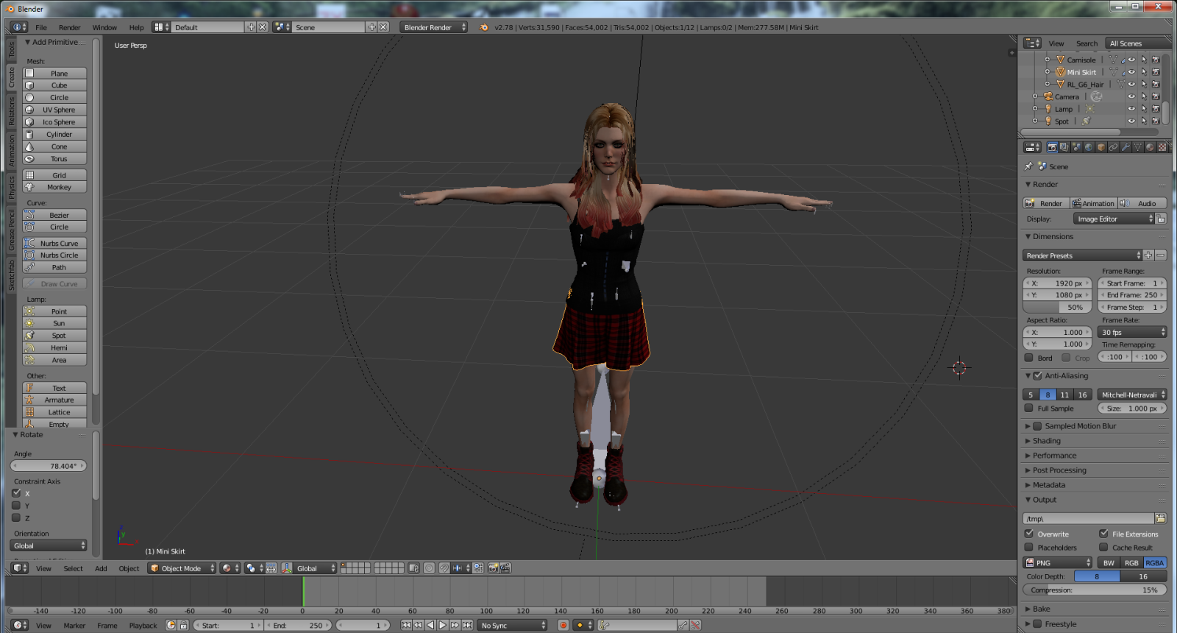1177x633 pixels.
Task: Disable the X constraint axis checkbox
Action: tap(16, 492)
